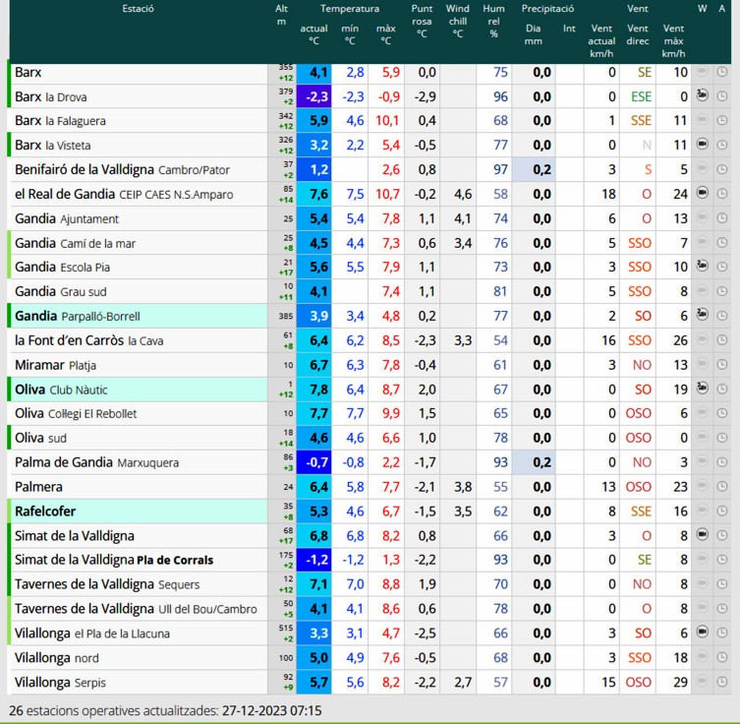Click the clock icon for Tavernes de la Valldigna Sequers
Viewport: 740px width, 724px height.
[x=722, y=584]
